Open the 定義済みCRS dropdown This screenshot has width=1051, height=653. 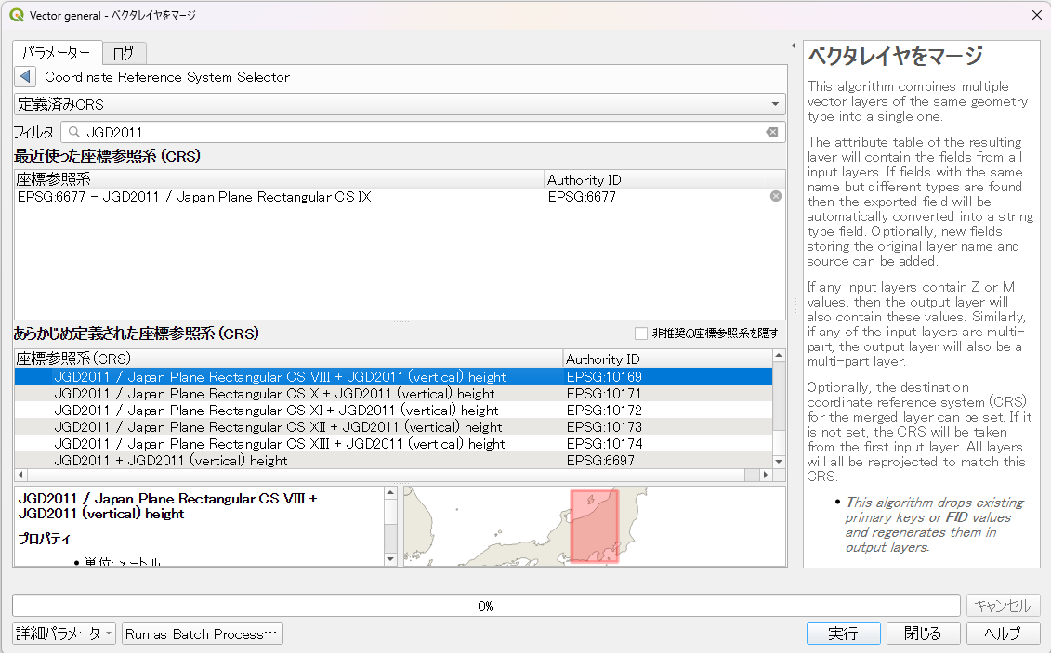point(400,104)
